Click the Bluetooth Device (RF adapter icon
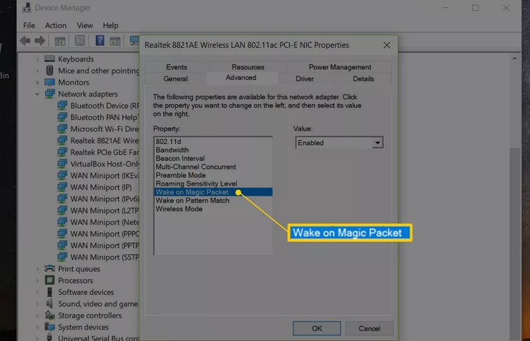The height and width of the screenshot is (341, 530). (62, 106)
